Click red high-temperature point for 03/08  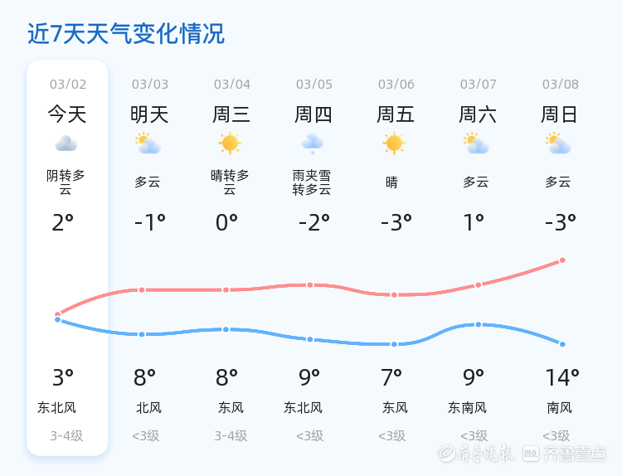click(562, 260)
